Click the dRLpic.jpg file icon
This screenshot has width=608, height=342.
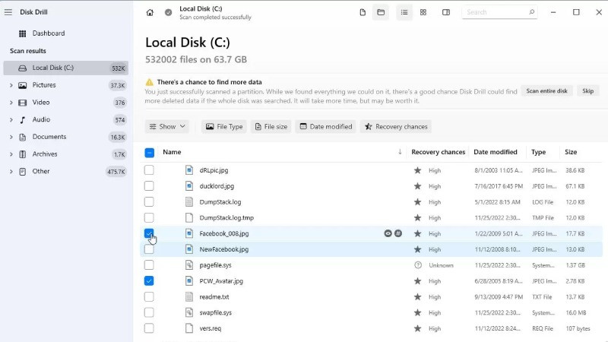tap(188, 170)
